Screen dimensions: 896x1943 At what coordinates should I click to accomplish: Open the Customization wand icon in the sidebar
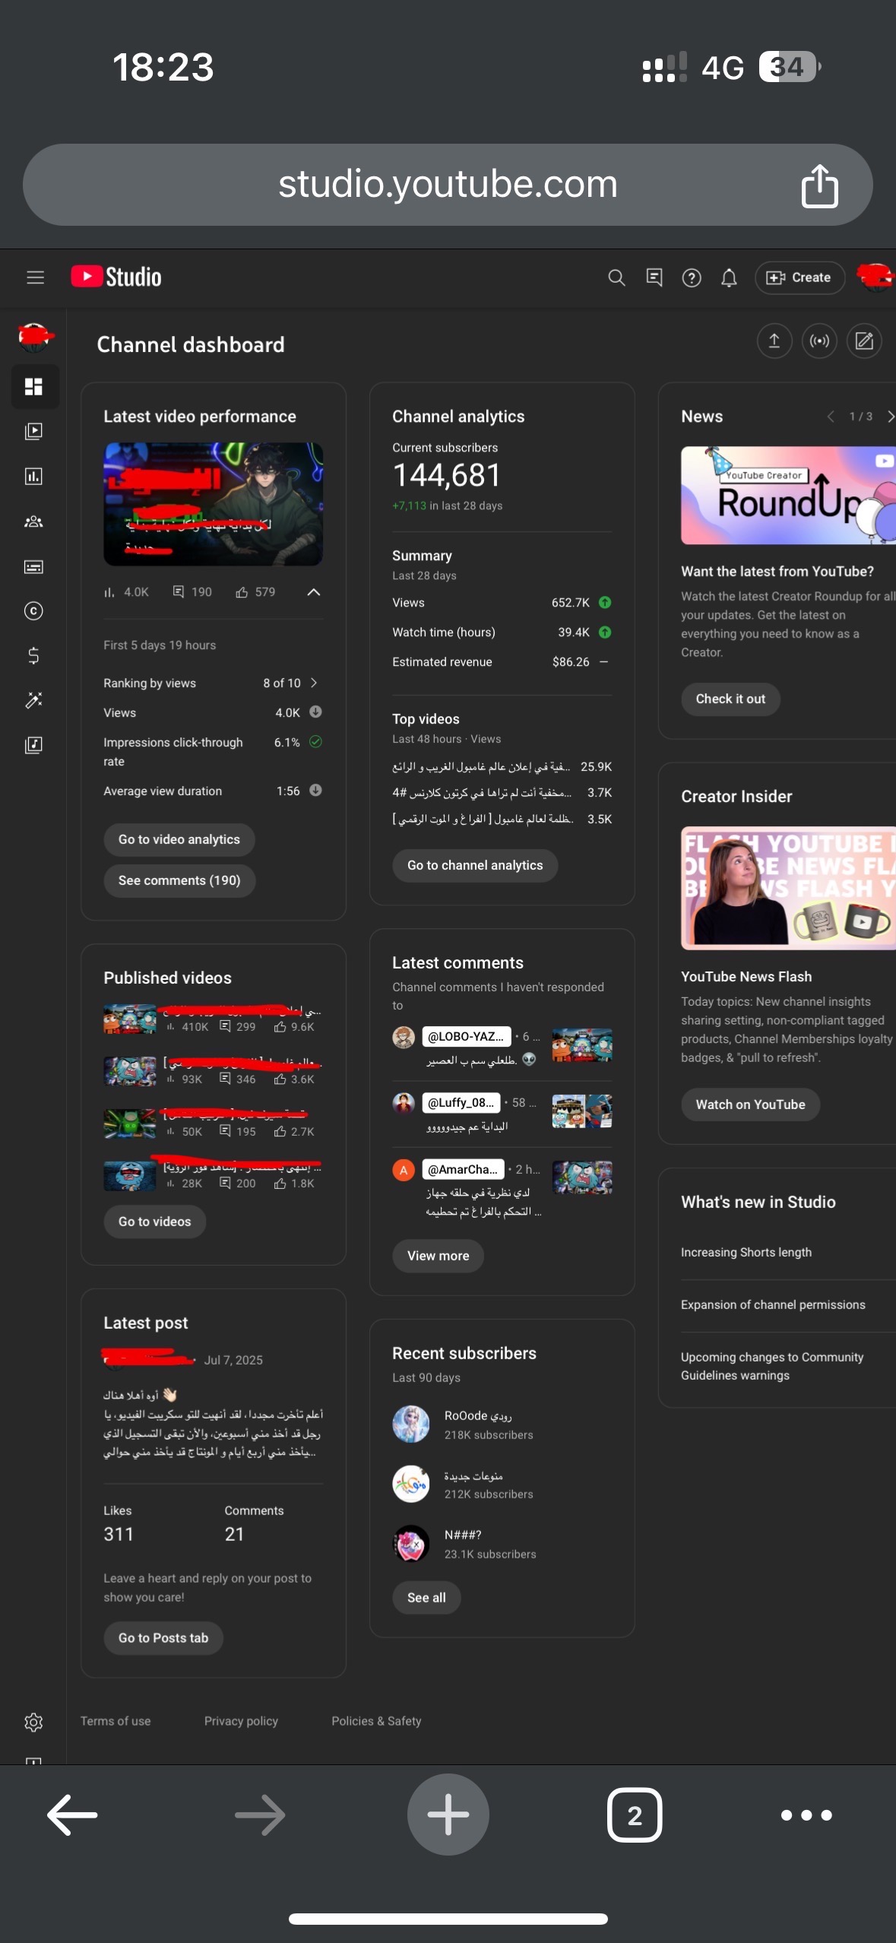[34, 700]
